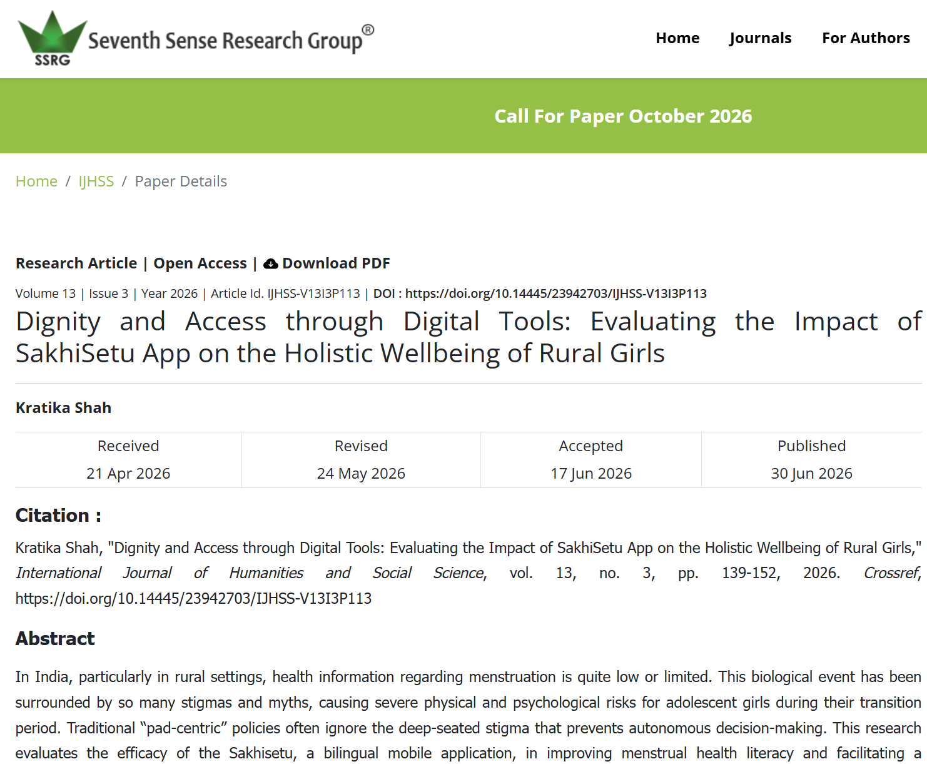The image size is (927, 764).
Task: Click Accepted date 17 Jun 2026
Action: (591, 474)
